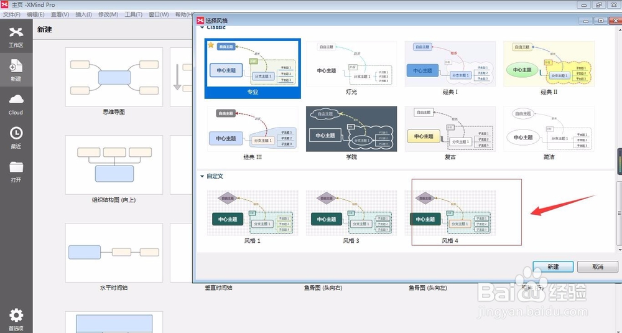This screenshot has height=333, width=622.
Task: Click the 鱼骨图 (头向左) template label
Action: (x=428, y=288)
